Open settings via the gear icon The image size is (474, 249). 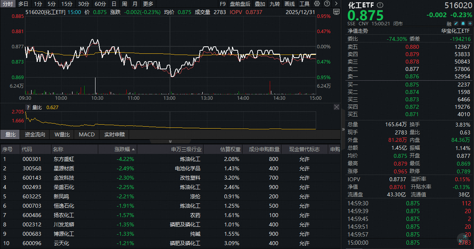pos(317,4)
